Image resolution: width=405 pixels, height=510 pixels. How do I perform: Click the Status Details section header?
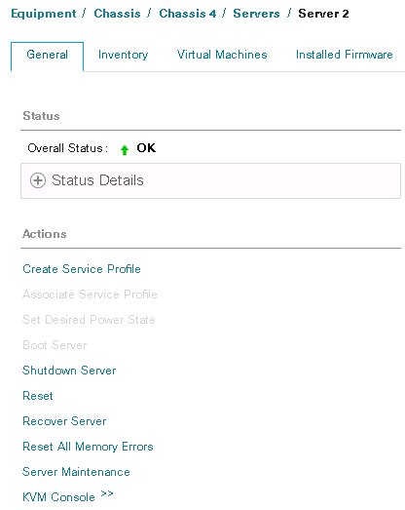[x=210, y=180]
